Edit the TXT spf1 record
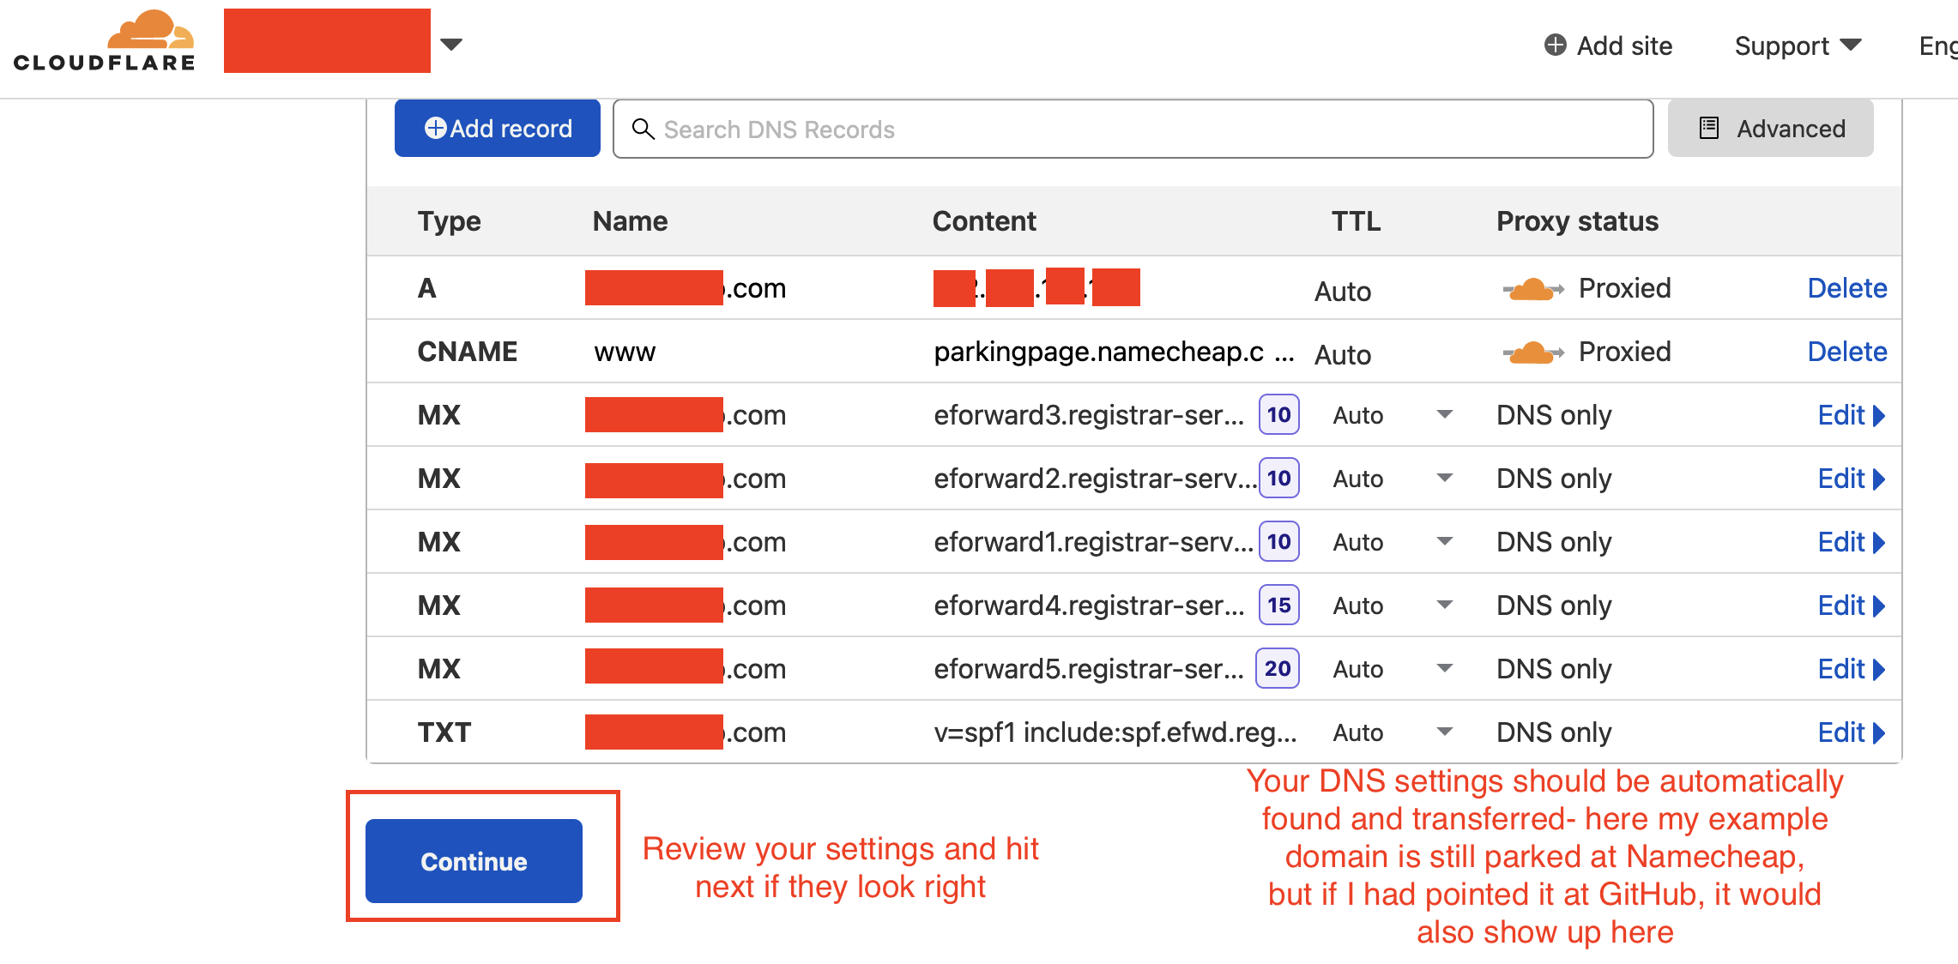The width and height of the screenshot is (1958, 964). [x=1851, y=732]
